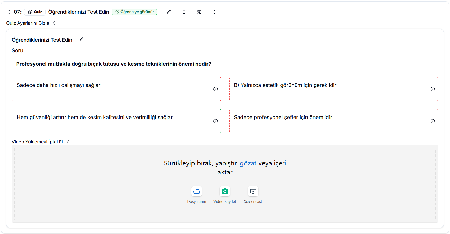The image size is (450, 234).
Task: Click the quiz question text about bıçak tutuşu
Action: click(114, 64)
